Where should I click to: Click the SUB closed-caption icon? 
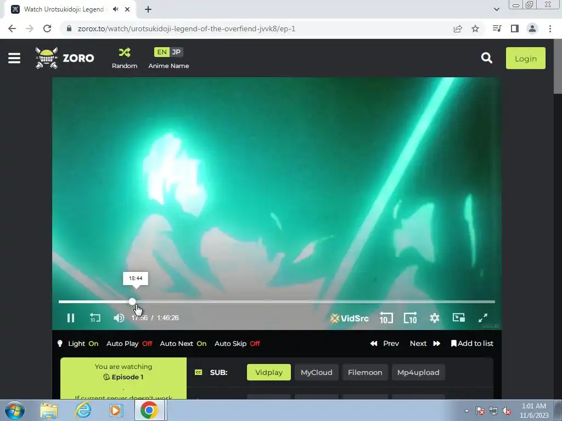(198, 372)
